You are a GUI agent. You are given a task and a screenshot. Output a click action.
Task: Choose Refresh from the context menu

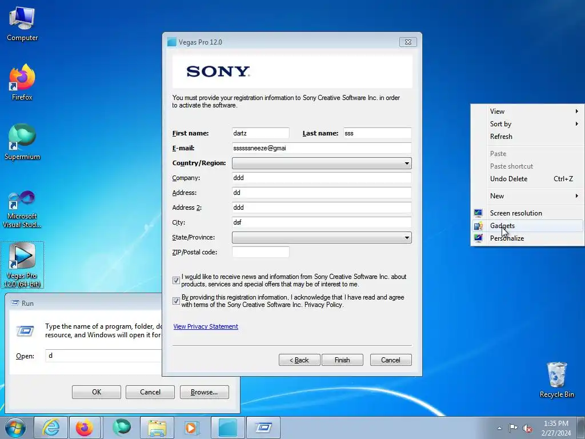coord(527,137)
